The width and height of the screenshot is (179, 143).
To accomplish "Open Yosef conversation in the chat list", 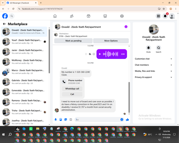I will tap(24, 42).
